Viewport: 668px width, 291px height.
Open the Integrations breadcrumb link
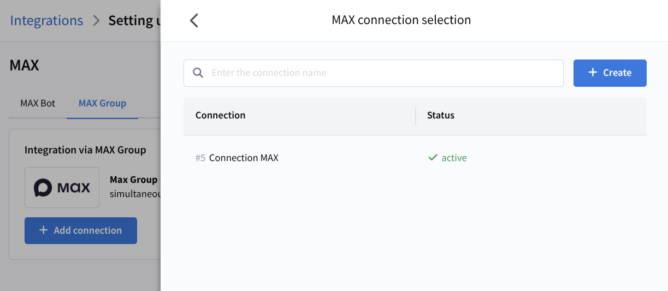tap(46, 21)
